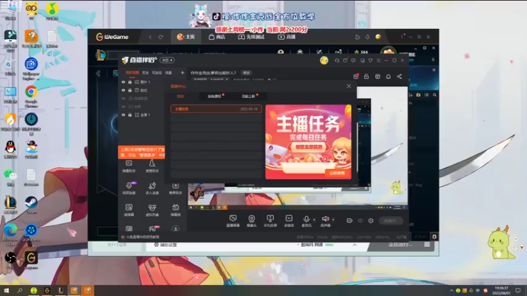Open the 房管助手 tool
Image resolution: width=527 pixels, height=296 pixels.
click(x=152, y=166)
